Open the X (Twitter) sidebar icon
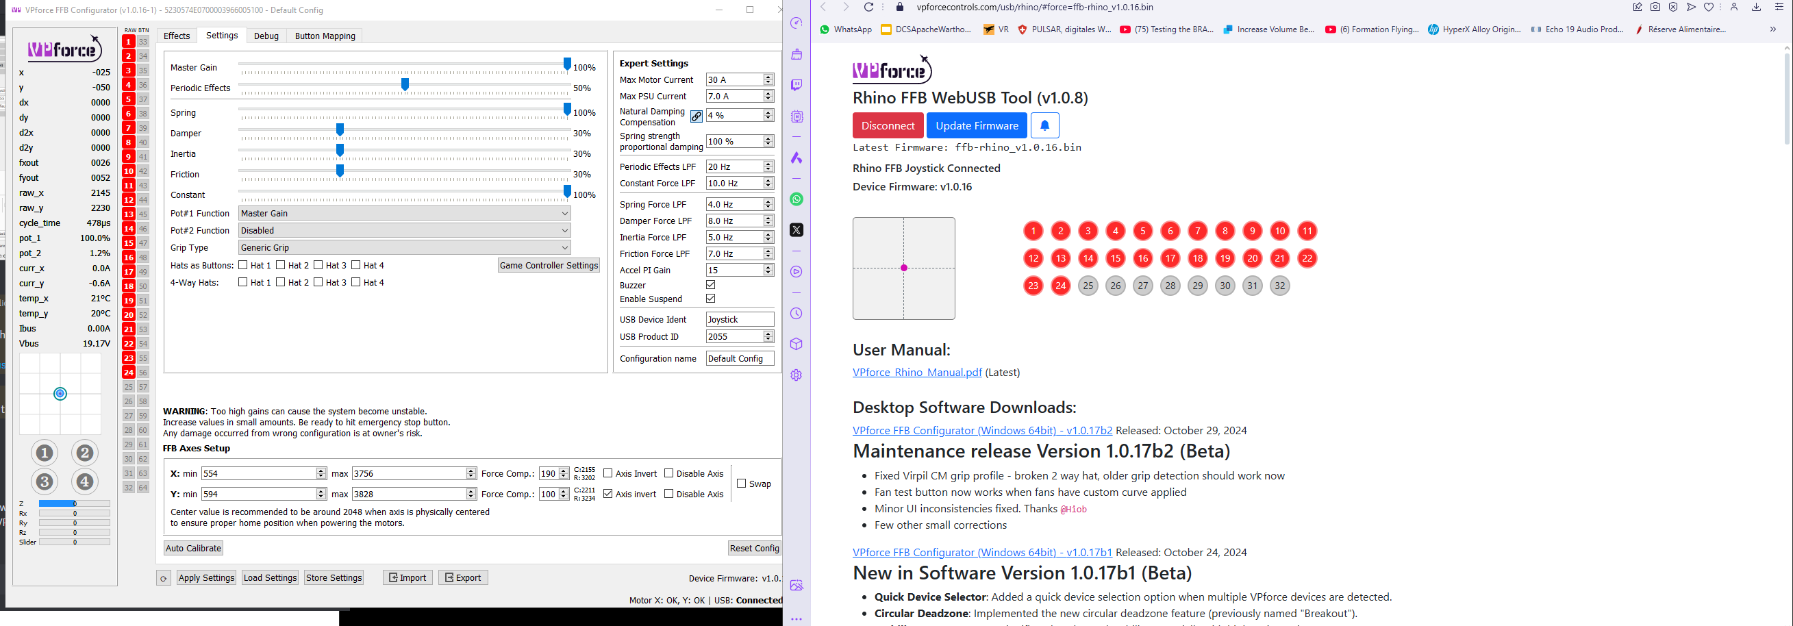 (x=797, y=230)
